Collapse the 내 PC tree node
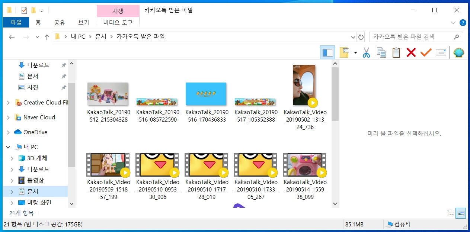Screen dimensions: 470x232 click(8, 147)
